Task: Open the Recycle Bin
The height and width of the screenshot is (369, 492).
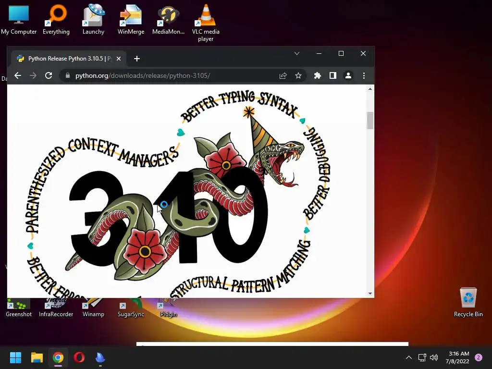Action: pos(468,302)
